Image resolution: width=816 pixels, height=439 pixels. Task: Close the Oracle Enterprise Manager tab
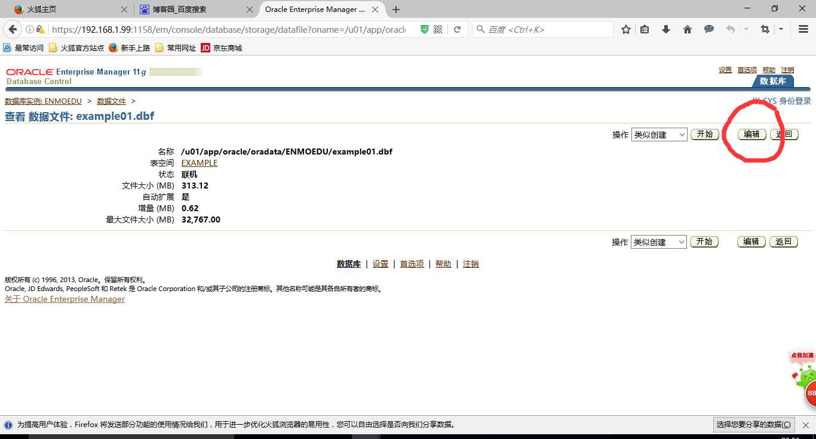376,10
